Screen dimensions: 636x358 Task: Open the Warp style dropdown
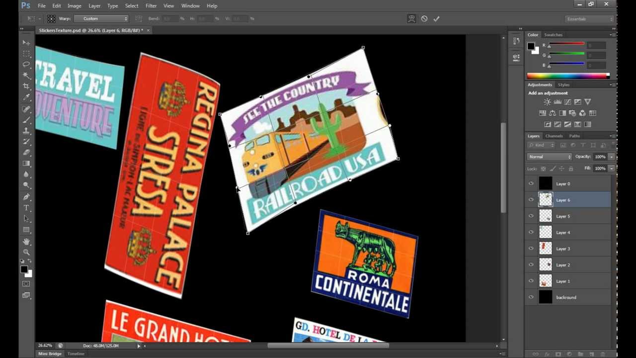point(101,18)
